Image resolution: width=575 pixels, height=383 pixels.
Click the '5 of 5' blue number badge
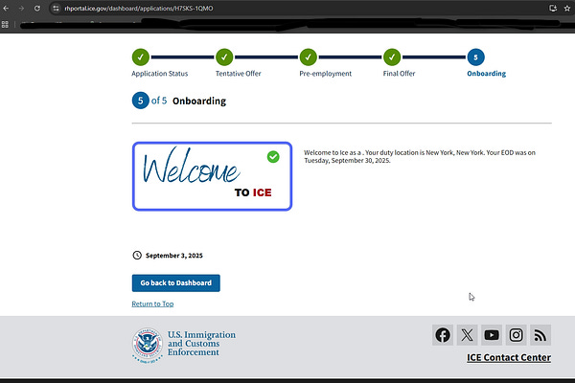coord(141,101)
